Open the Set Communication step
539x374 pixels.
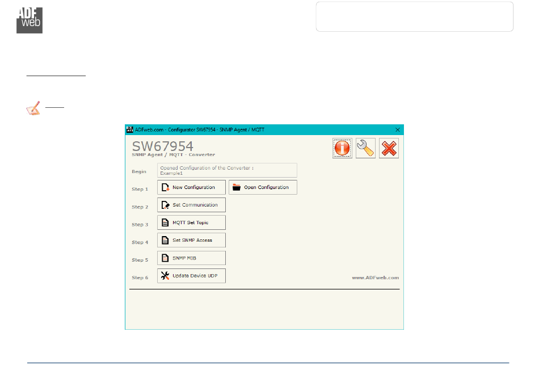click(191, 205)
